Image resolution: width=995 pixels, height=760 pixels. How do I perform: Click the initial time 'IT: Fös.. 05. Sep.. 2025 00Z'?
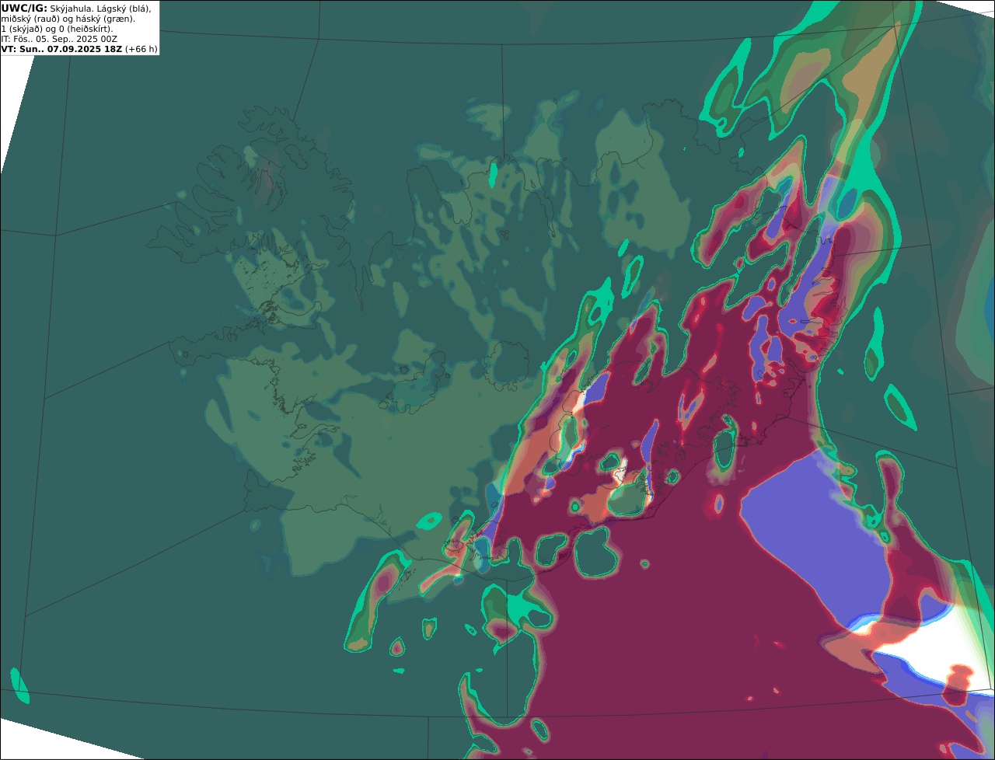pyautogui.click(x=59, y=39)
